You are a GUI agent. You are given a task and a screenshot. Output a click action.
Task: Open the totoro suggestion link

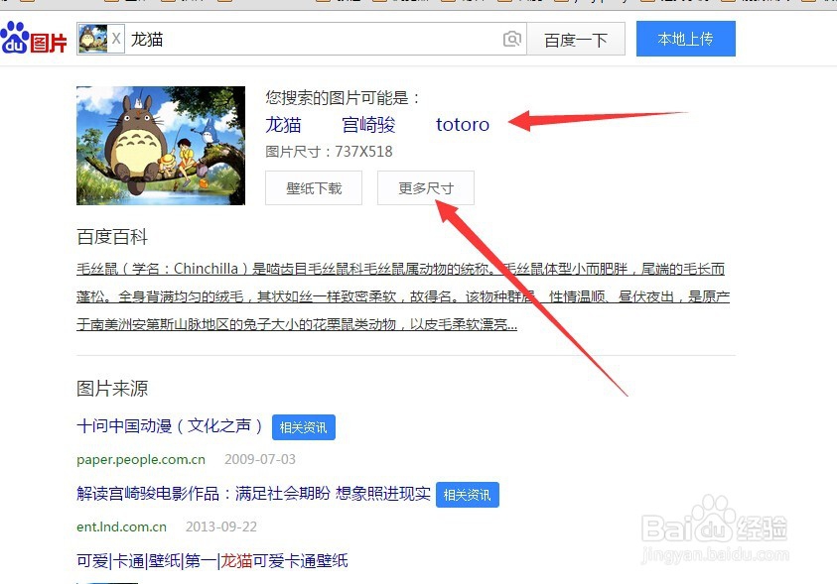pyautogui.click(x=462, y=124)
